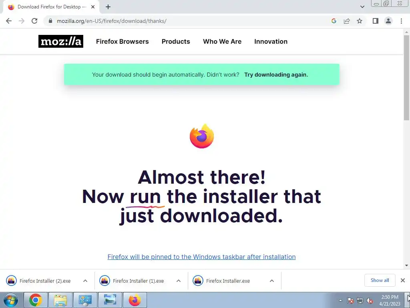
Task: Open the tab search dropdown
Action: click(362, 7)
